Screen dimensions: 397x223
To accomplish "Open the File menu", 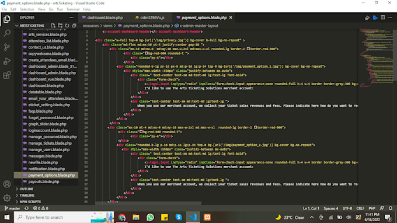I will (4, 9).
